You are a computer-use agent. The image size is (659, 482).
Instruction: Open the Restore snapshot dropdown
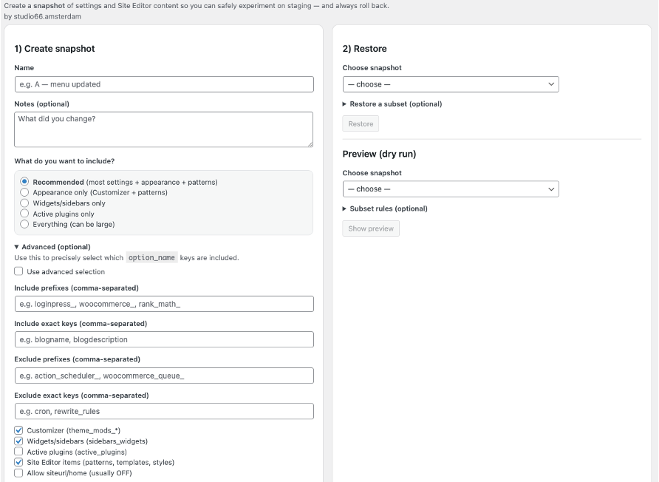coord(451,84)
